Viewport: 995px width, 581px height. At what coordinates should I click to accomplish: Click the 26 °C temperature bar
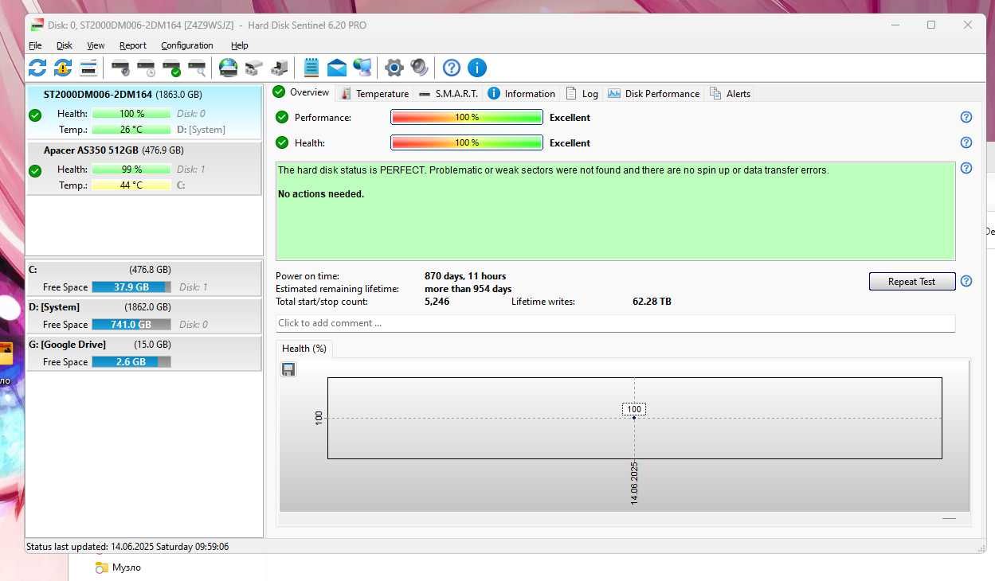point(131,129)
